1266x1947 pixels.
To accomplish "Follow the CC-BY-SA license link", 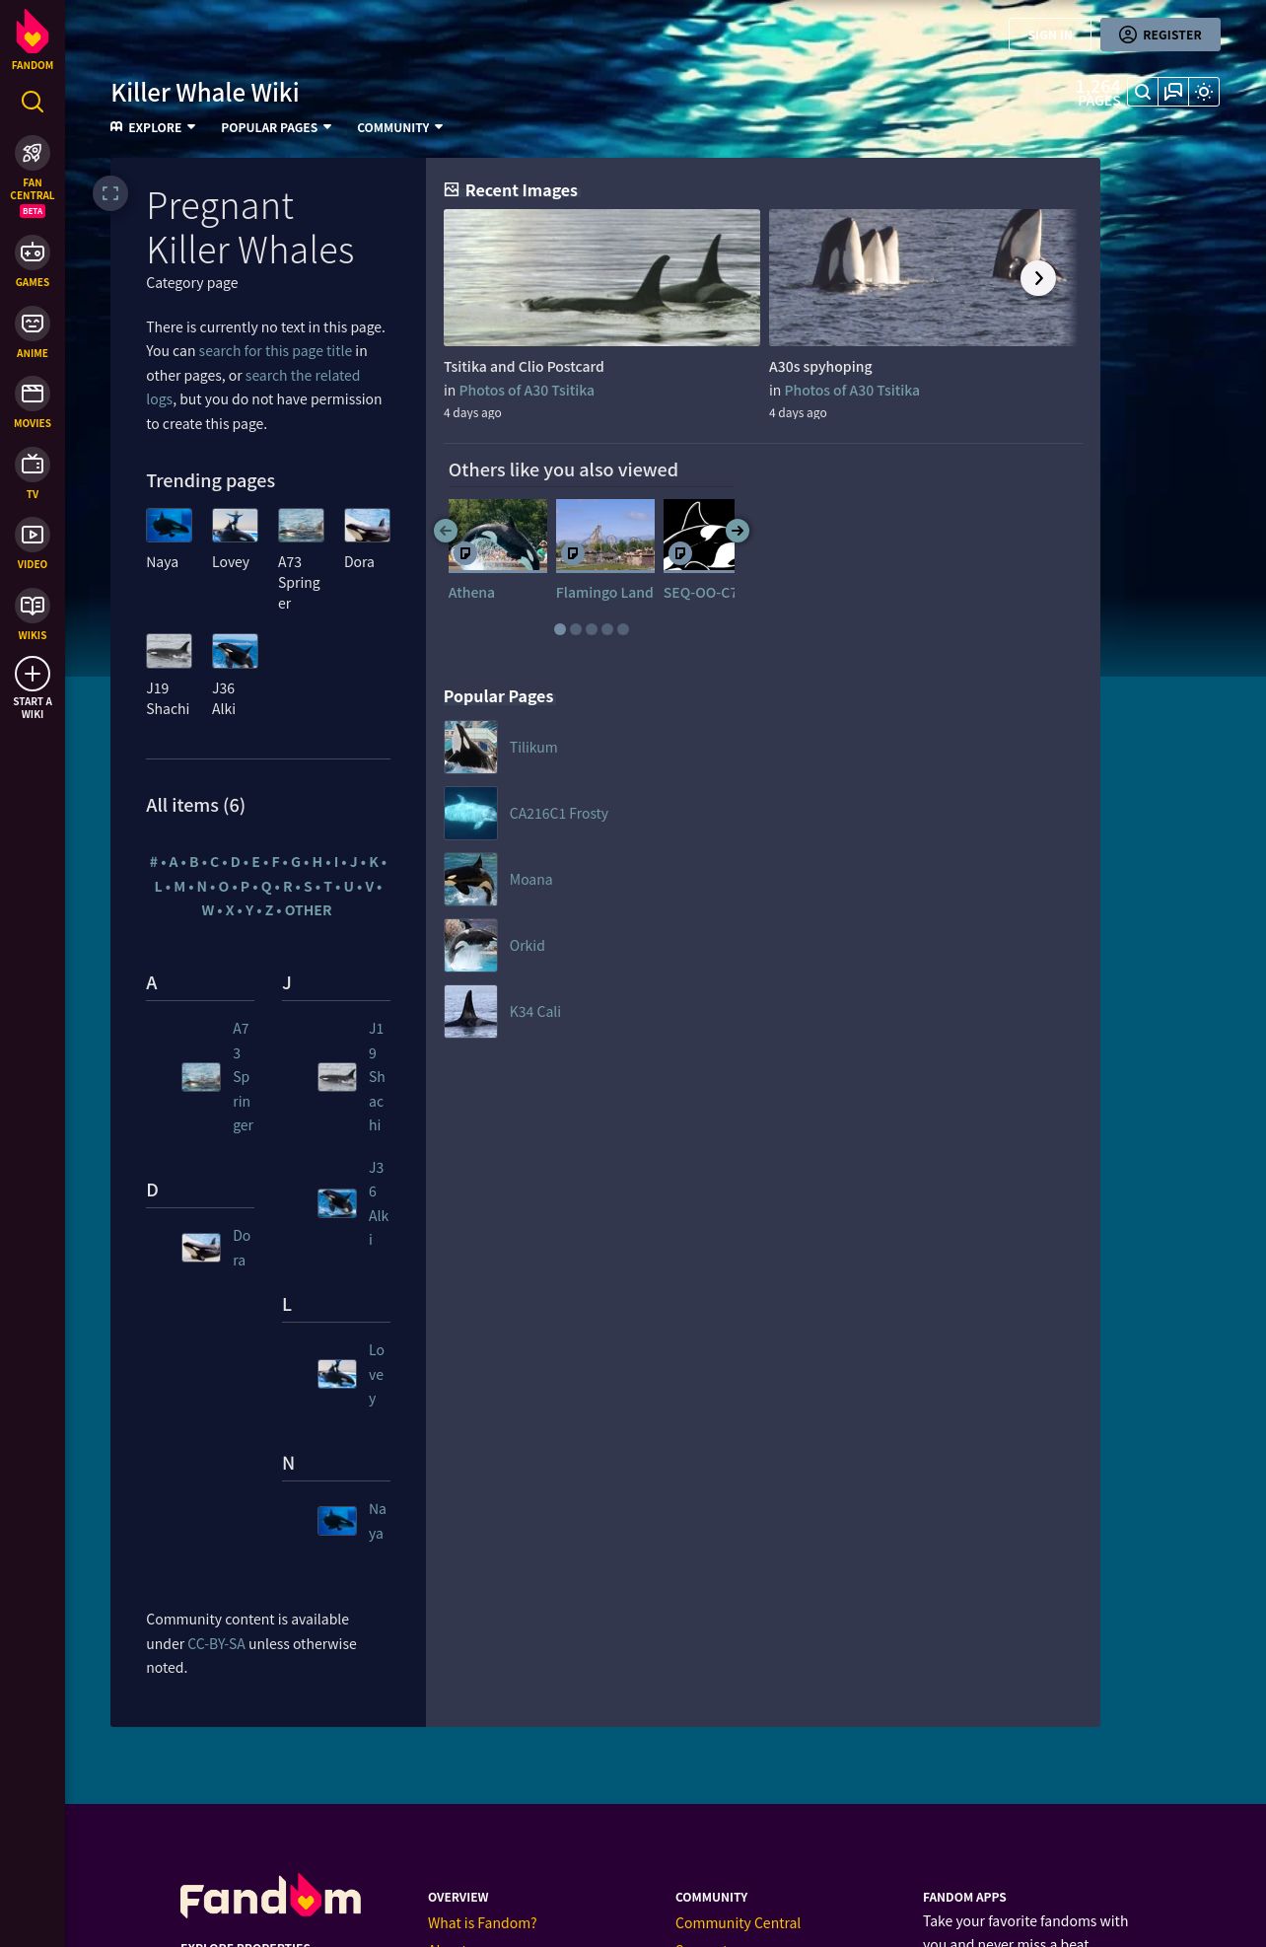I will click(x=216, y=1644).
